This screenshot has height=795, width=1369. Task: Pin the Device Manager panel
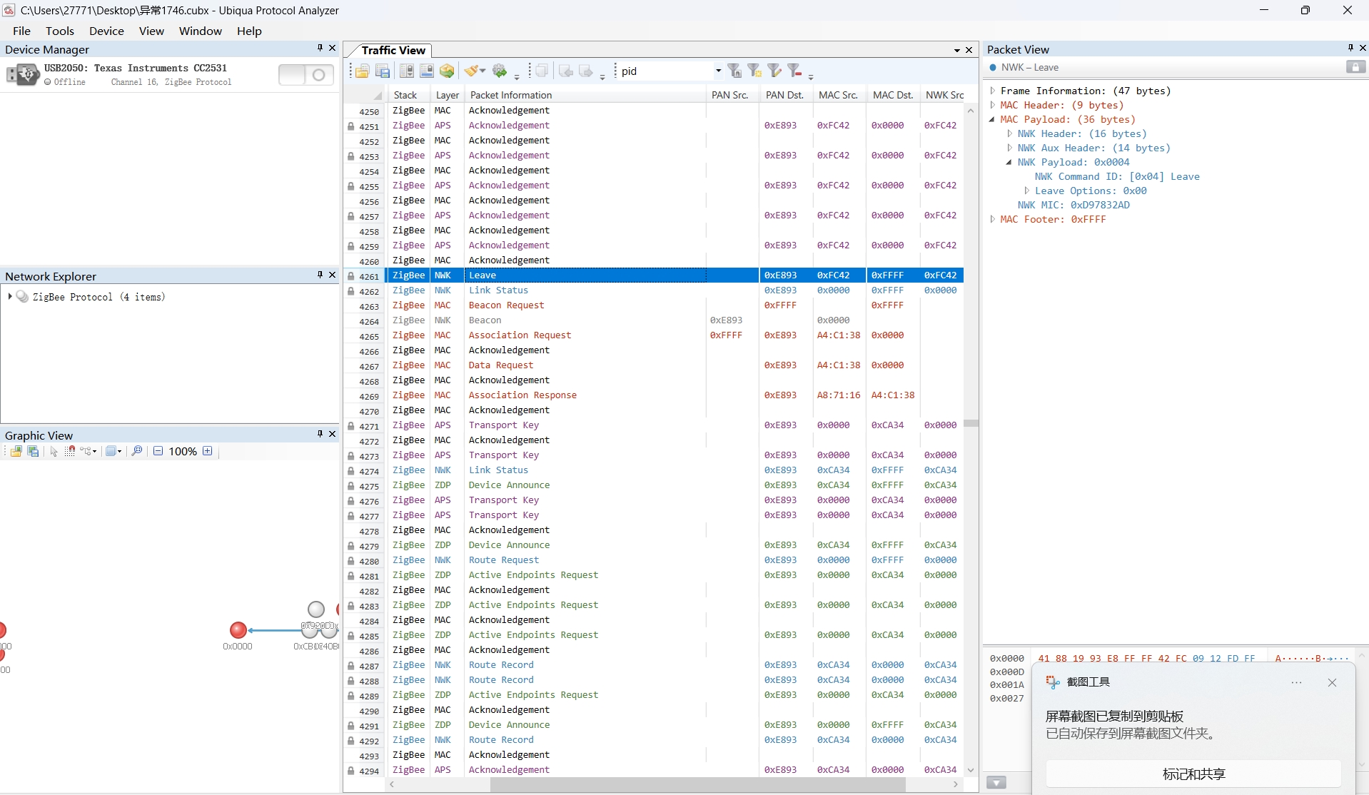(x=320, y=48)
